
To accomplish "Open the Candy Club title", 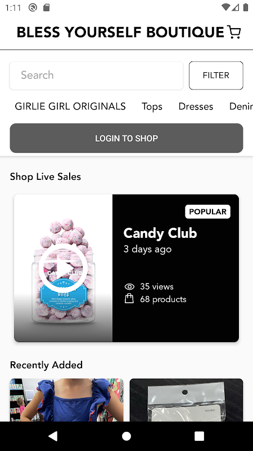I will pos(160,233).
